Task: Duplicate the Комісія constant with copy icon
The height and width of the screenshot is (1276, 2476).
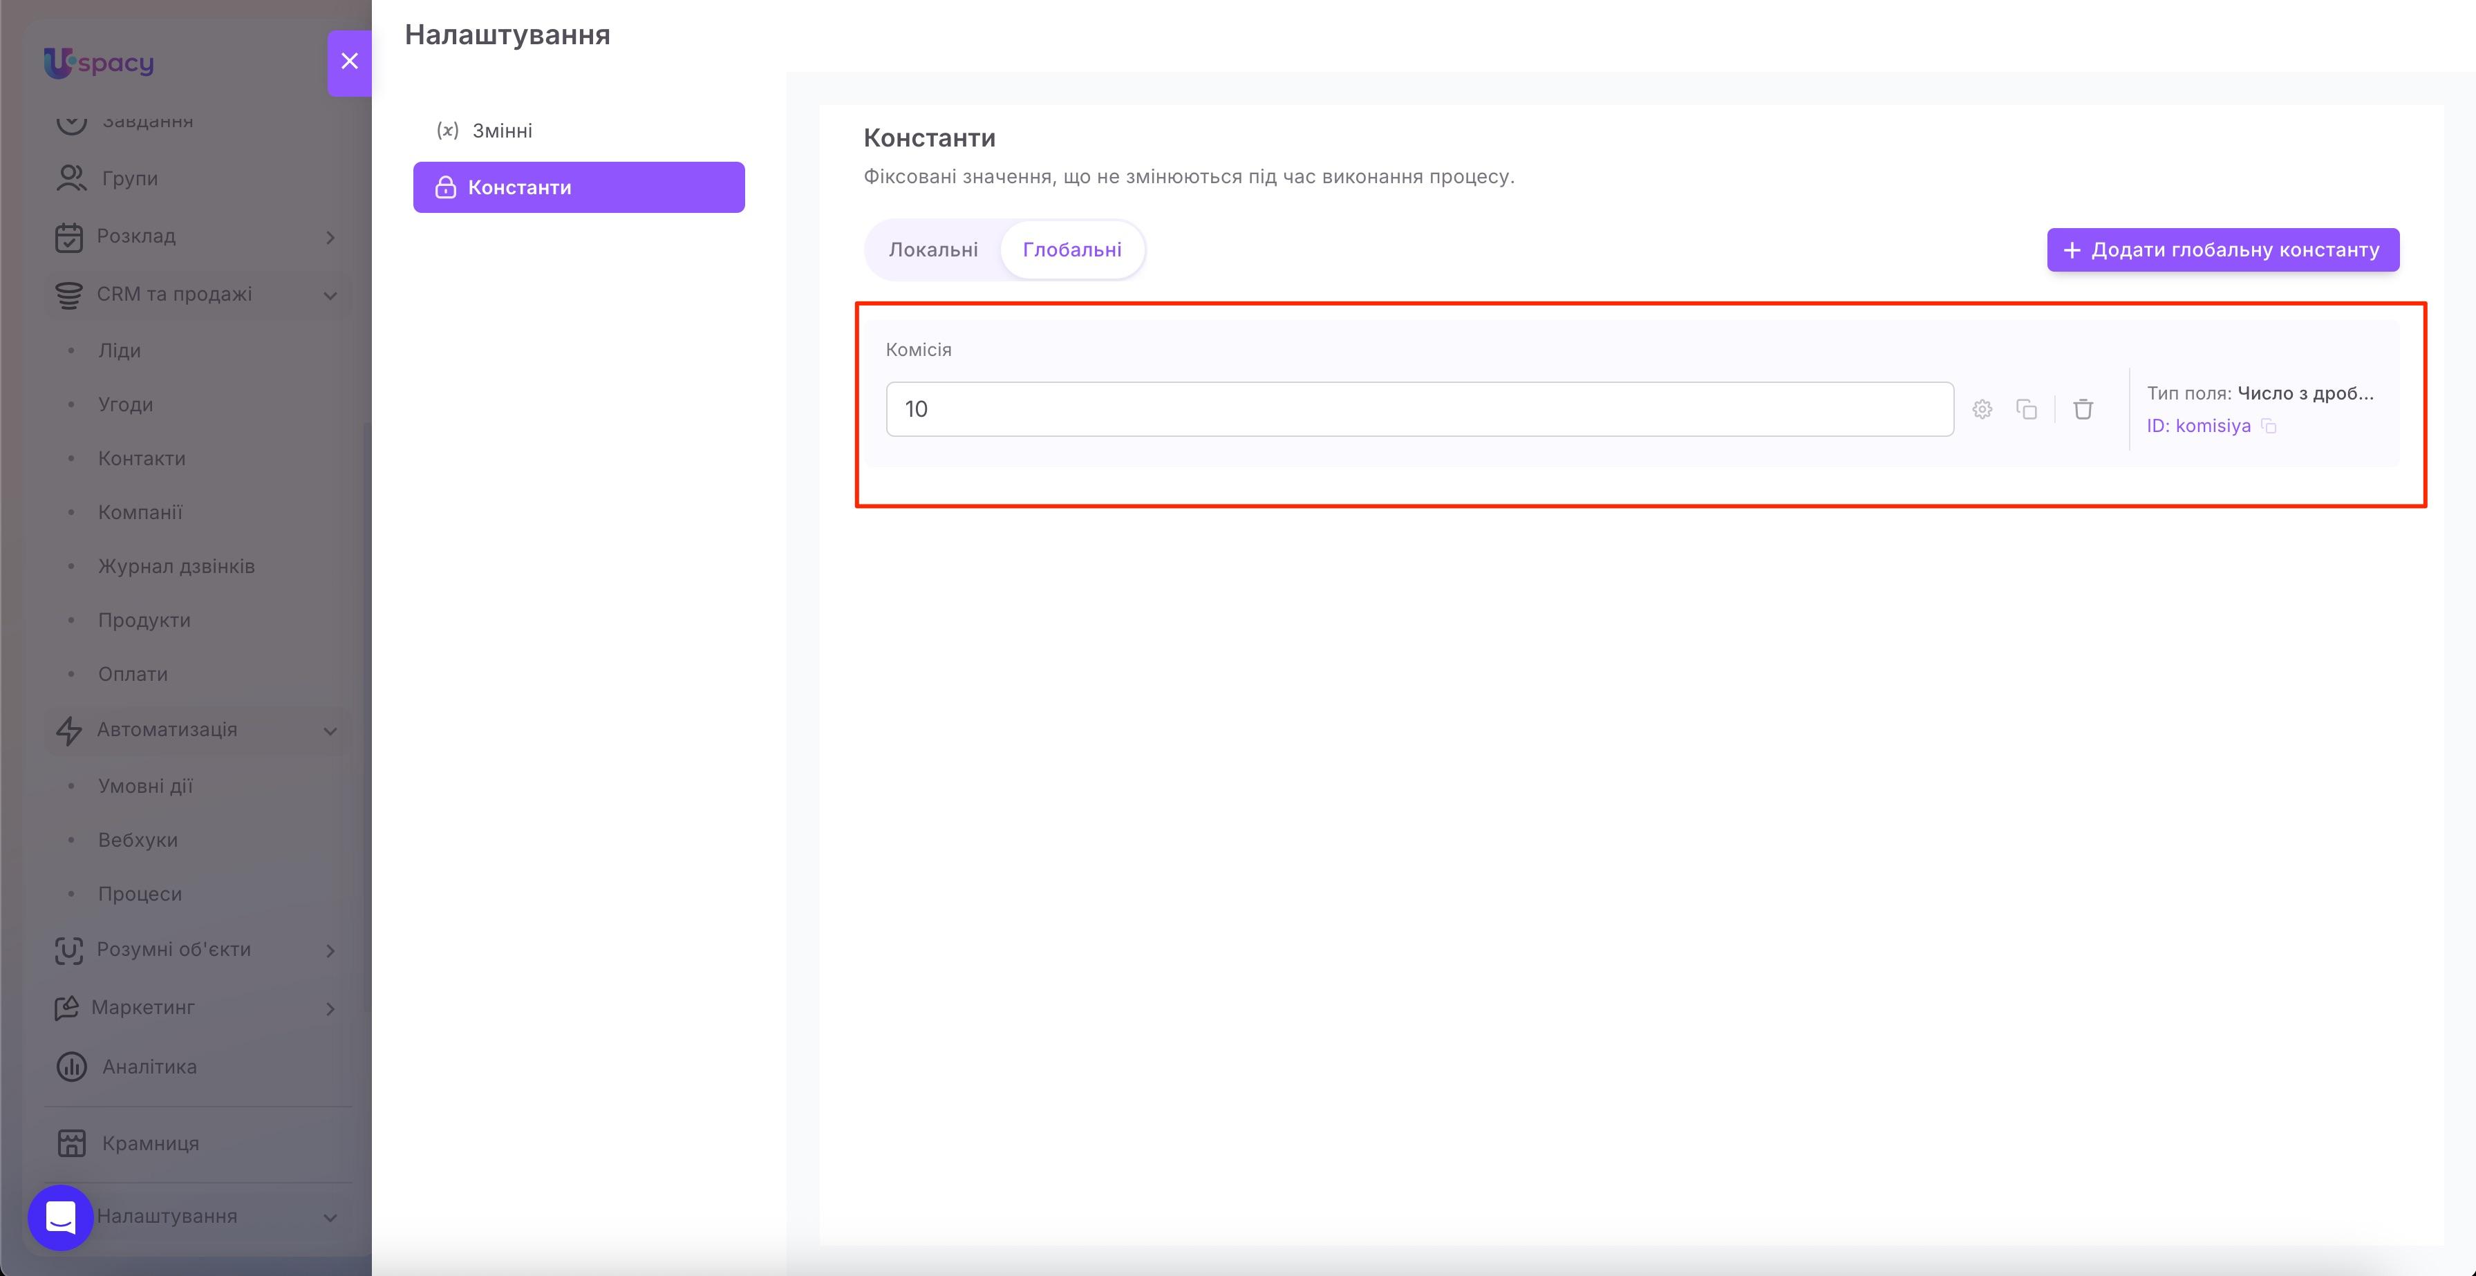Action: pyautogui.click(x=2026, y=409)
